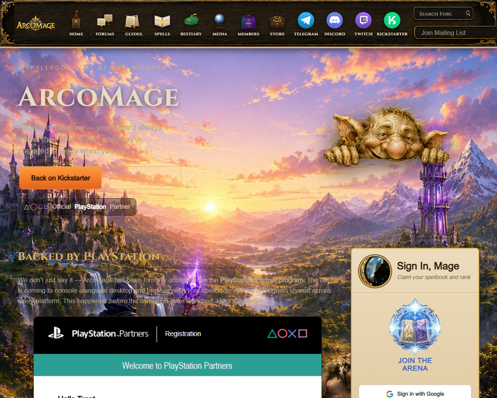Open the Media crystal ball icon

pyautogui.click(x=220, y=21)
